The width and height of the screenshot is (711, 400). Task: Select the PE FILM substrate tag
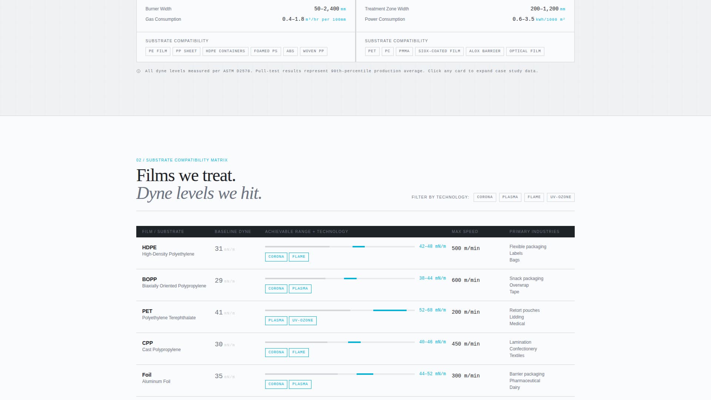pos(157,51)
